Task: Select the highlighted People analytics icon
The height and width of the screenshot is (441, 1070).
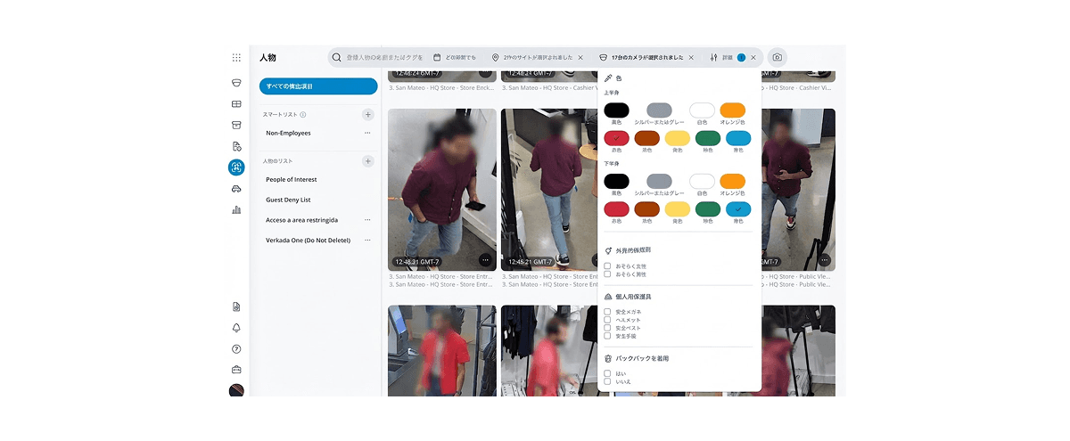Action: point(236,167)
